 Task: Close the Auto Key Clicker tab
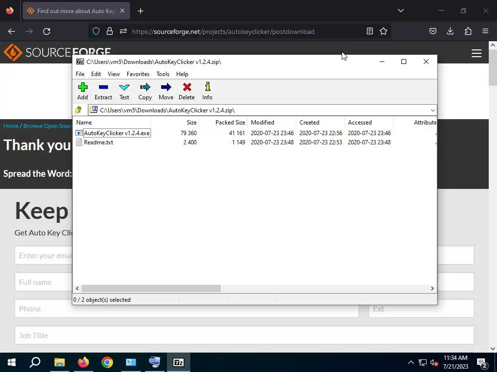click(x=122, y=11)
